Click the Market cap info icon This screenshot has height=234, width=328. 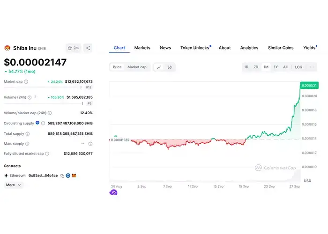[26, 81]
